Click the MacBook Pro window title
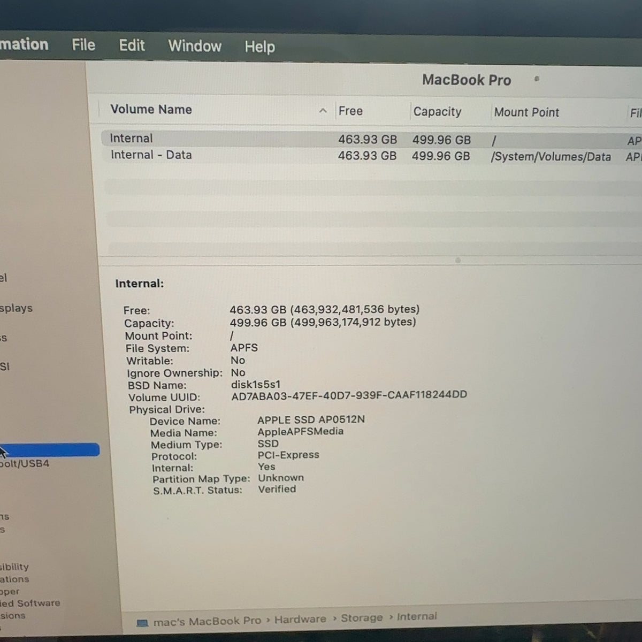The height and width of the screenshot is (642, 642). click(x=467, y=80)
